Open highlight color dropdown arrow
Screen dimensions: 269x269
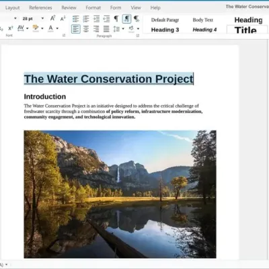point(42,28)
